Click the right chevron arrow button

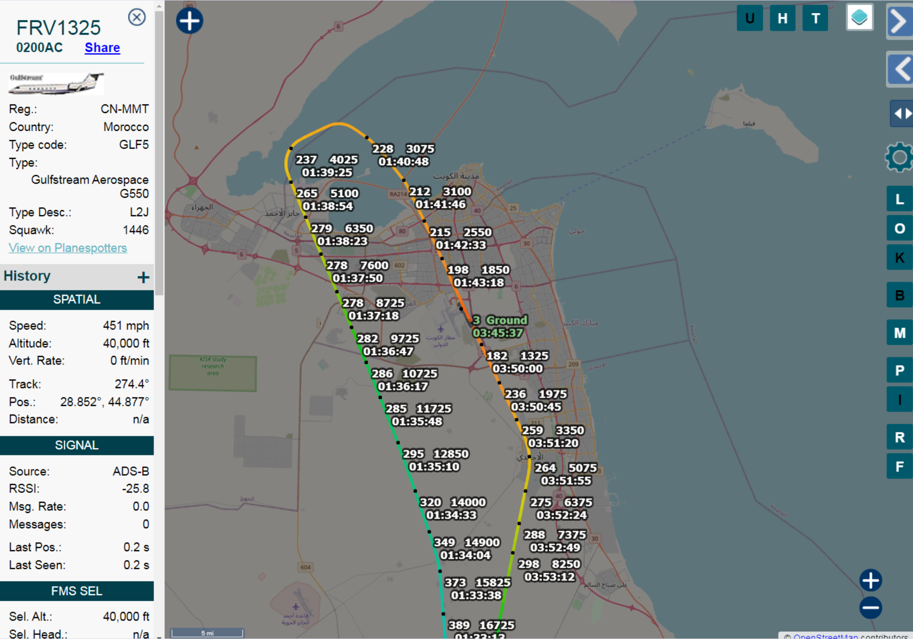pos(899,21)
